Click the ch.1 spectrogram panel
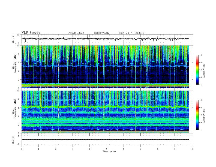Screen dimensions: 216x167 (105, 67)
